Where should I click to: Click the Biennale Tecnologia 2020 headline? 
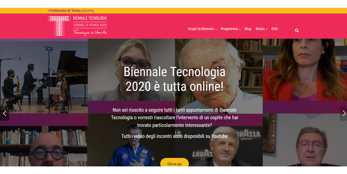pyautogui.click(x=174, y=79)
